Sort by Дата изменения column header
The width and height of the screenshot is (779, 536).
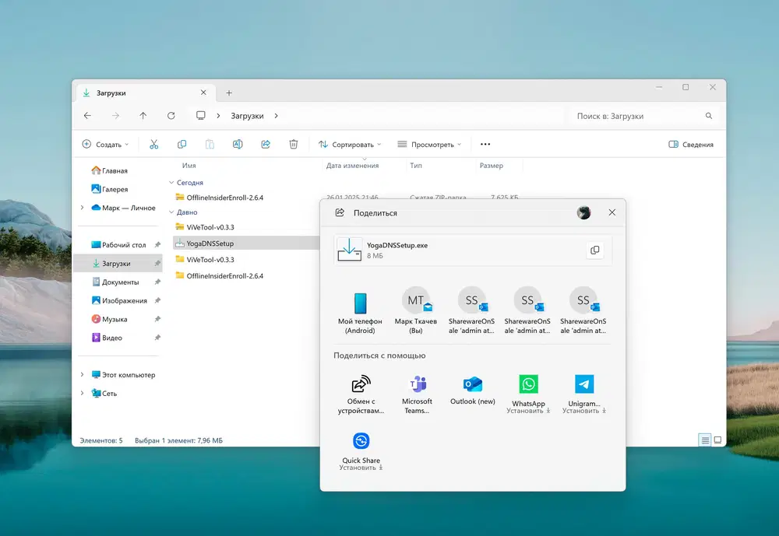(x=352, y=165)
